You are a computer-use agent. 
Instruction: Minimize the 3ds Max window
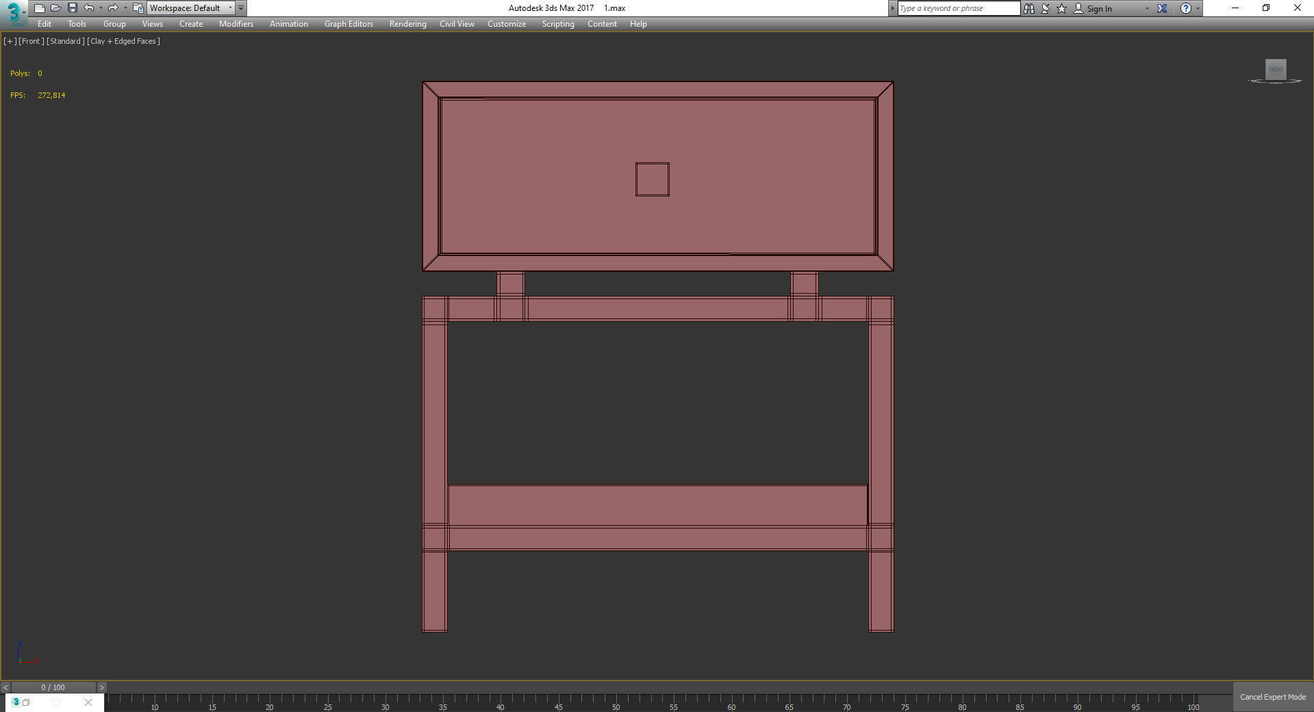pos(1235,8)
